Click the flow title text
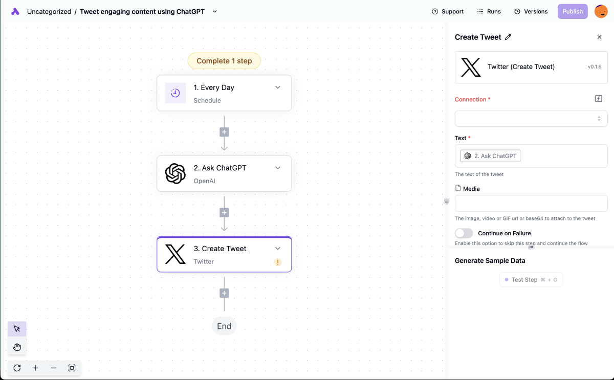This screenshot has width=614, height=380. click(x=142, y=11)
